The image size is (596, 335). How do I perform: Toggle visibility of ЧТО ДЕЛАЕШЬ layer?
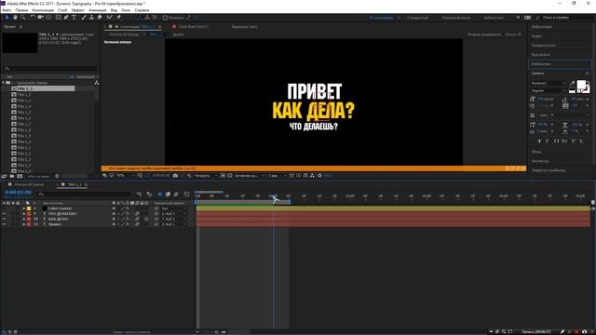point(4,214)
